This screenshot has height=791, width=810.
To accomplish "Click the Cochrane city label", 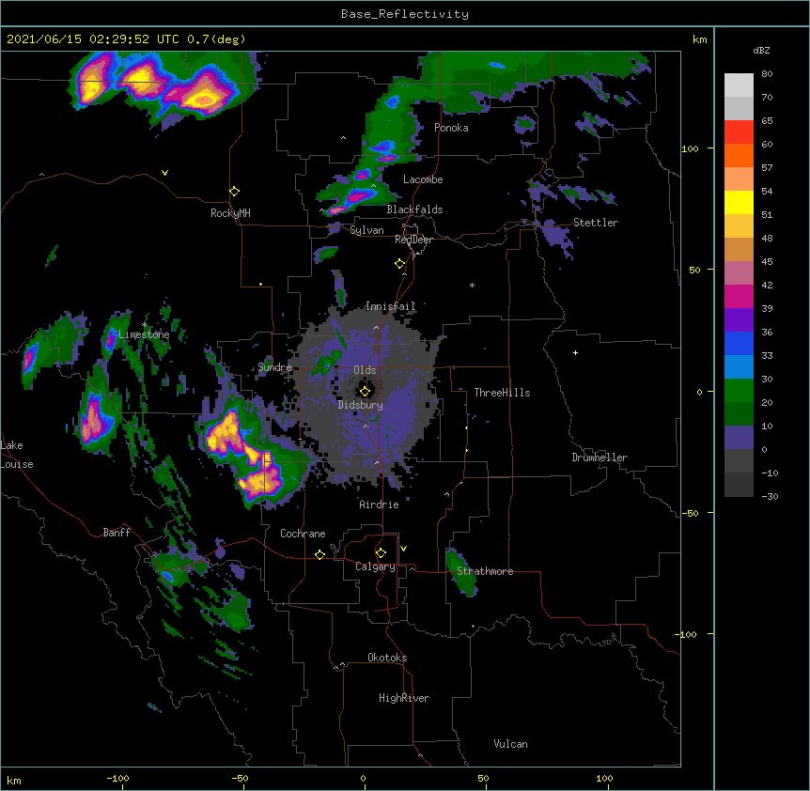I will 303,534.
